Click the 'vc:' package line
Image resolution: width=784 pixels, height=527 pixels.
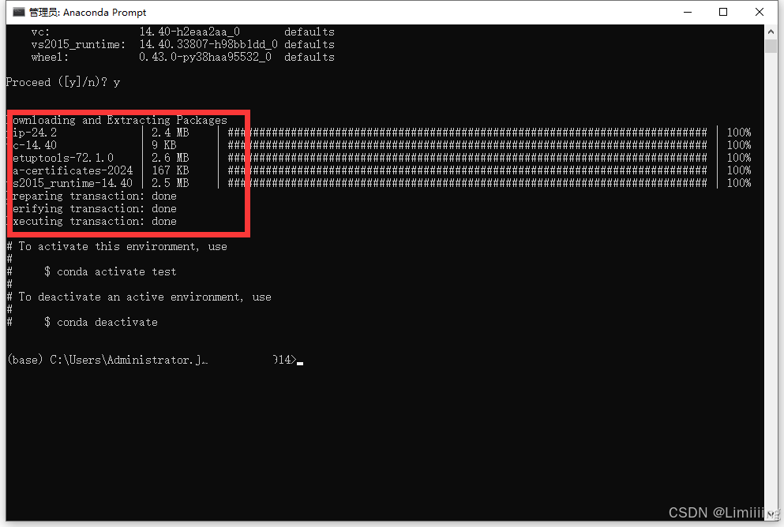[x=182, y=32]
